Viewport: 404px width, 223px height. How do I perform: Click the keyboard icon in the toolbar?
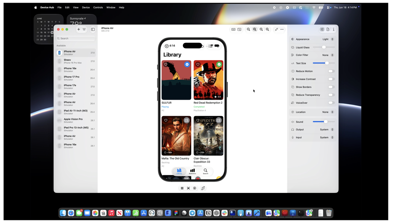(233, 29)
